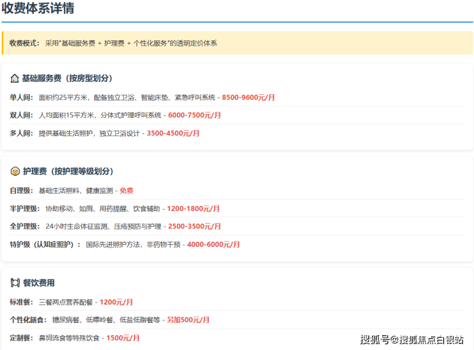Click the red 免费 text in 自理级 row
474x350 pixels.
coord(126,190)
